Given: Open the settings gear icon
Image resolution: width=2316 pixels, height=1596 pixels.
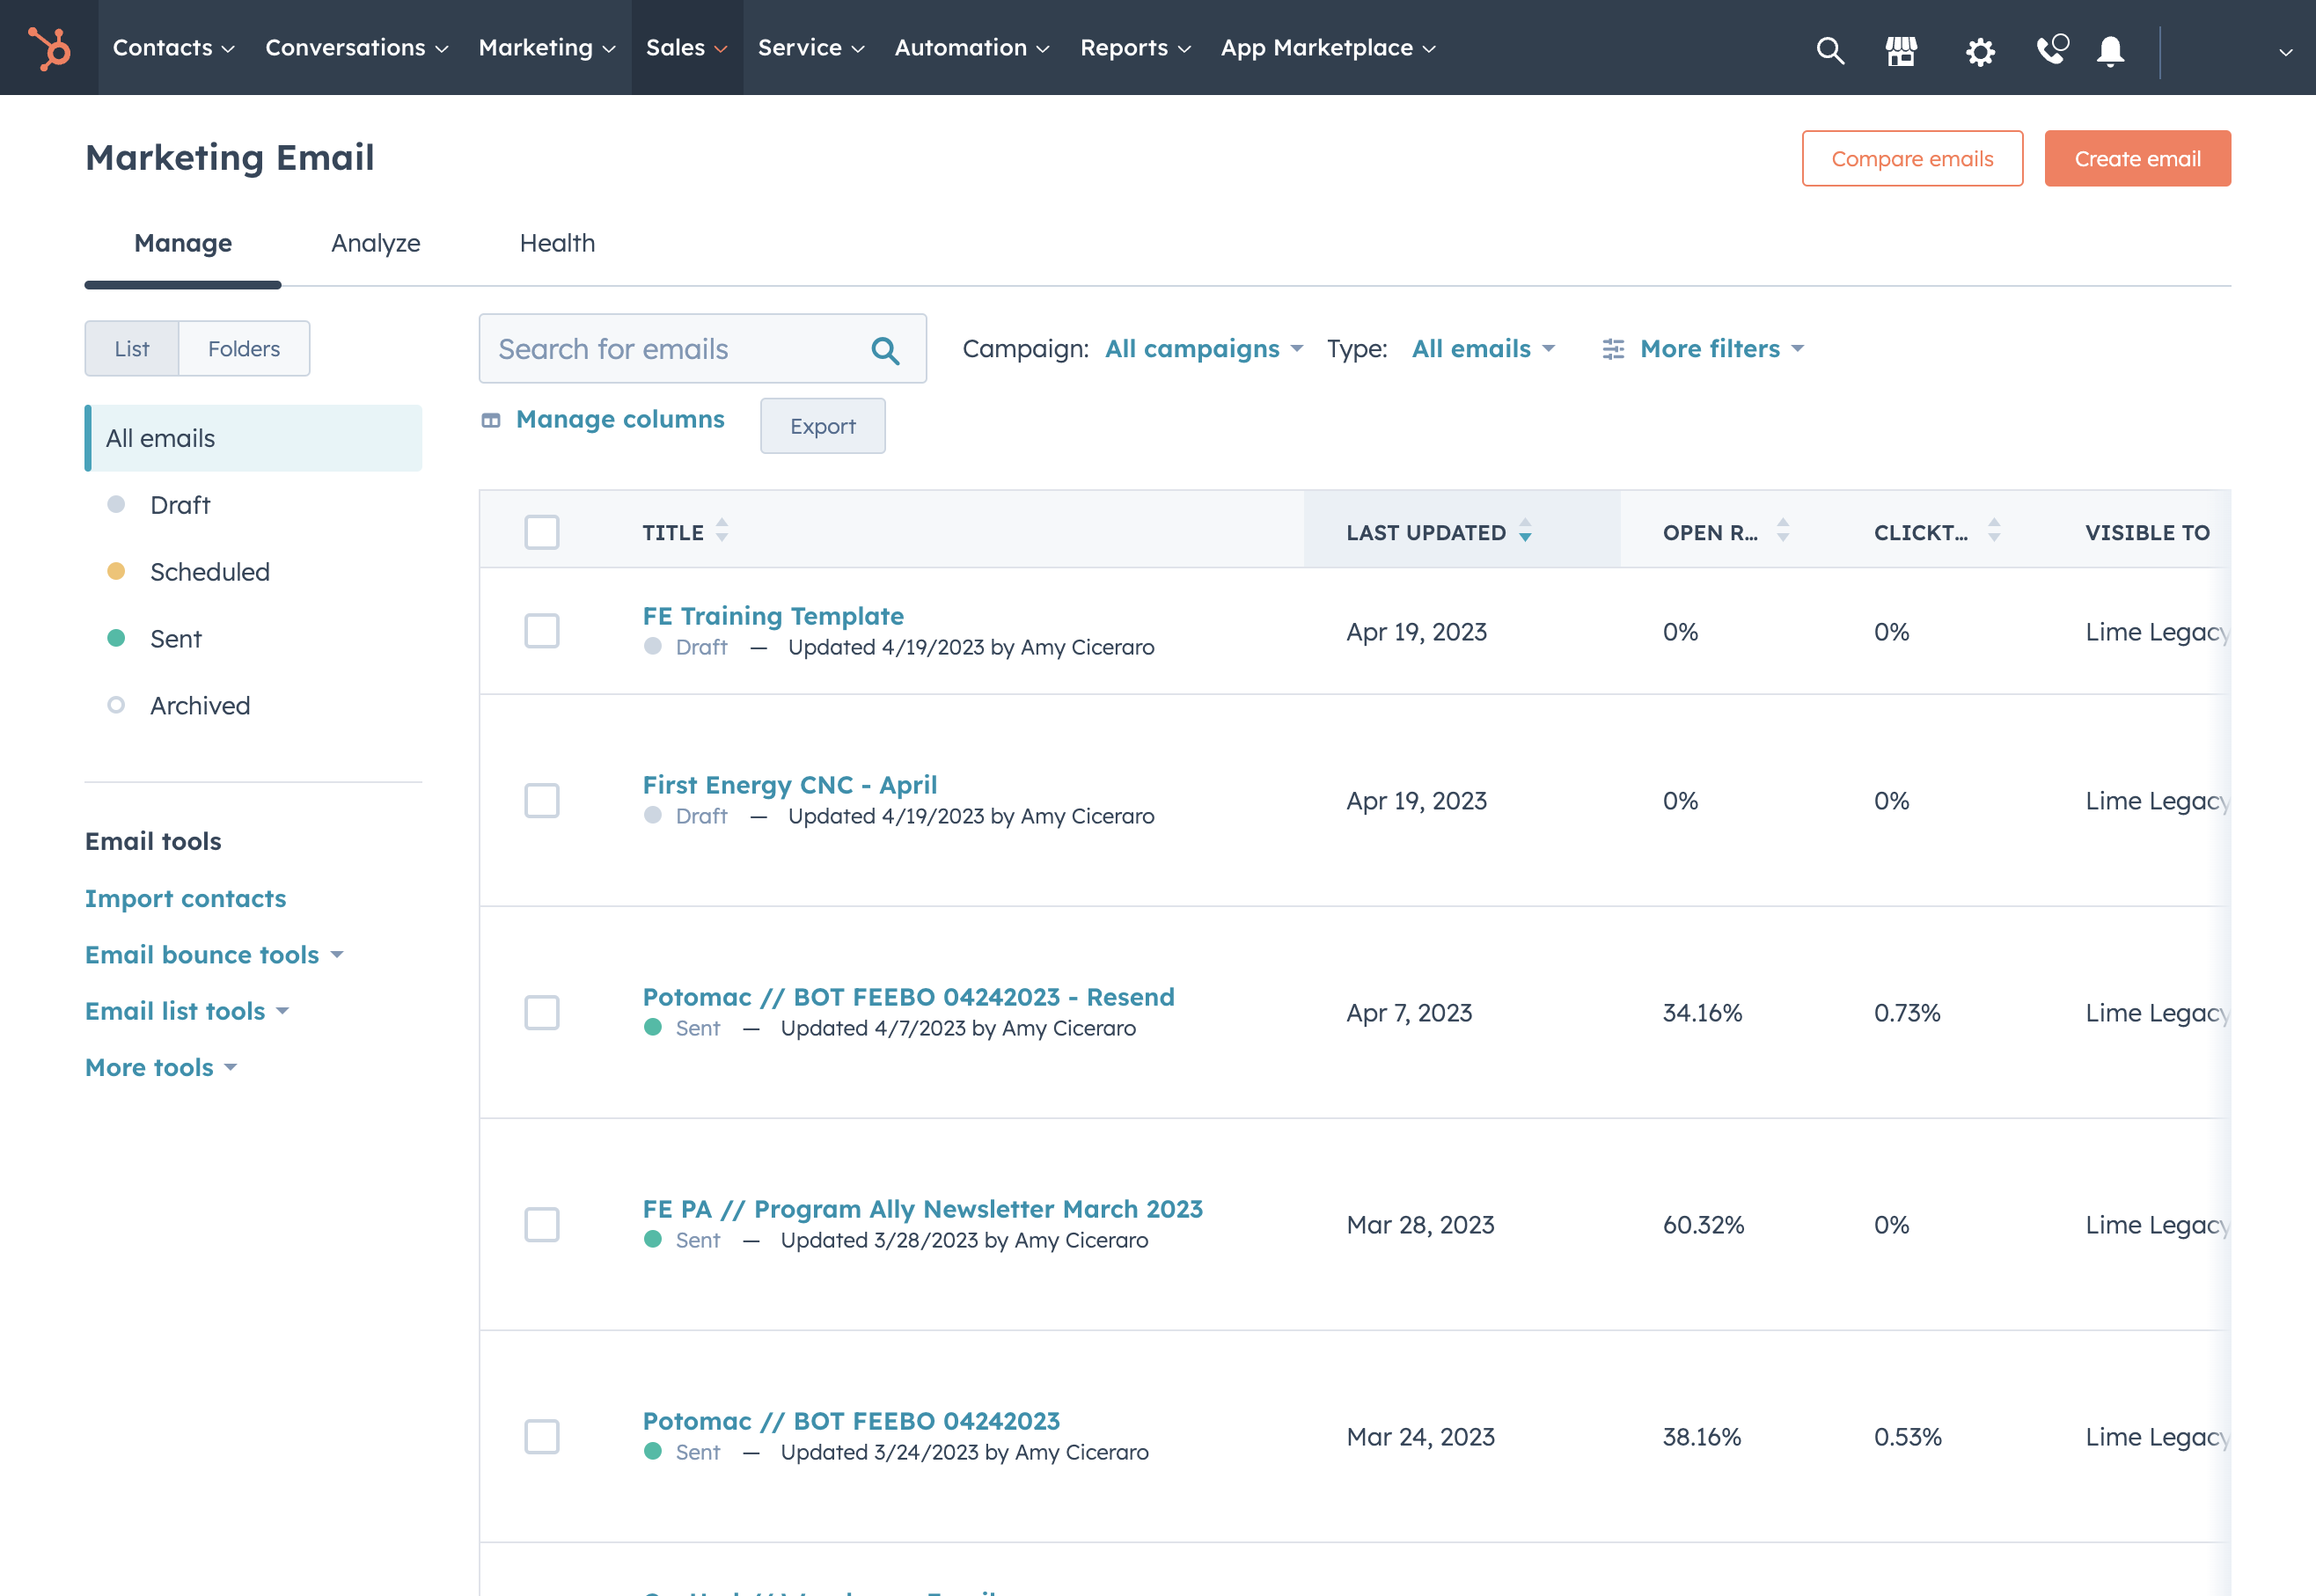Looking at the screenshot, I should point(1980,51).
